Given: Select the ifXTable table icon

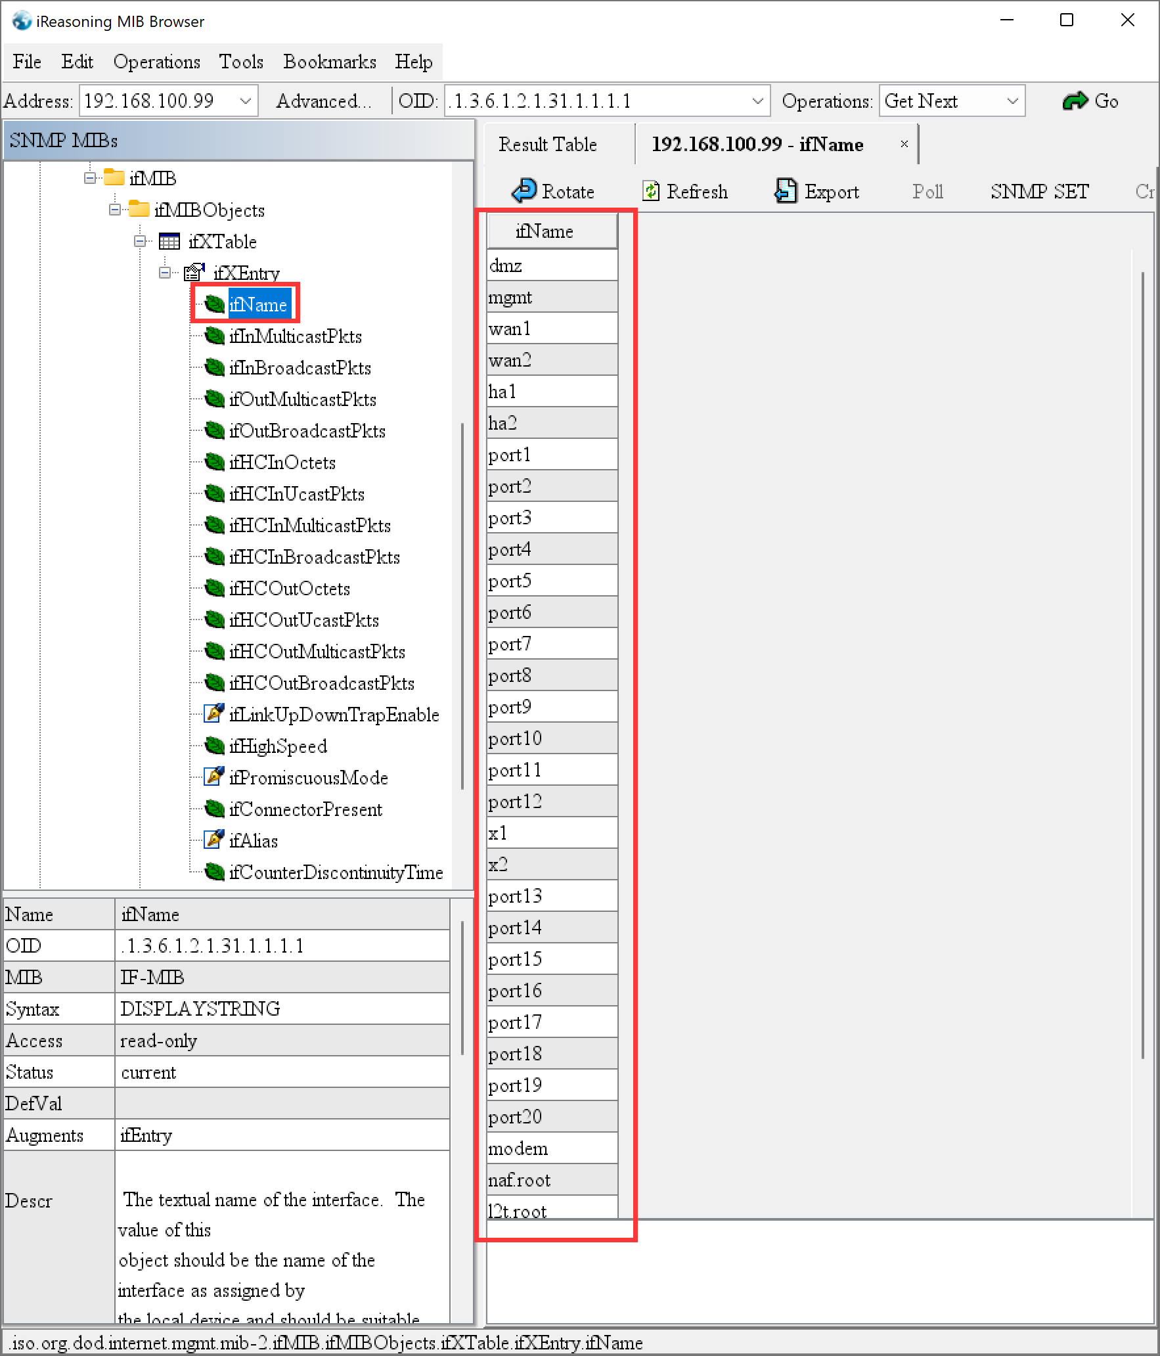Looking at the screenshot, I should (169, 242).
